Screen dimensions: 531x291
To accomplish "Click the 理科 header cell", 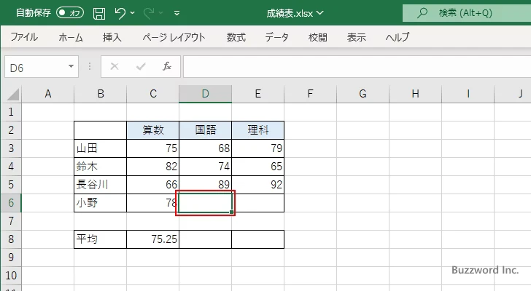I will (257, 130).
